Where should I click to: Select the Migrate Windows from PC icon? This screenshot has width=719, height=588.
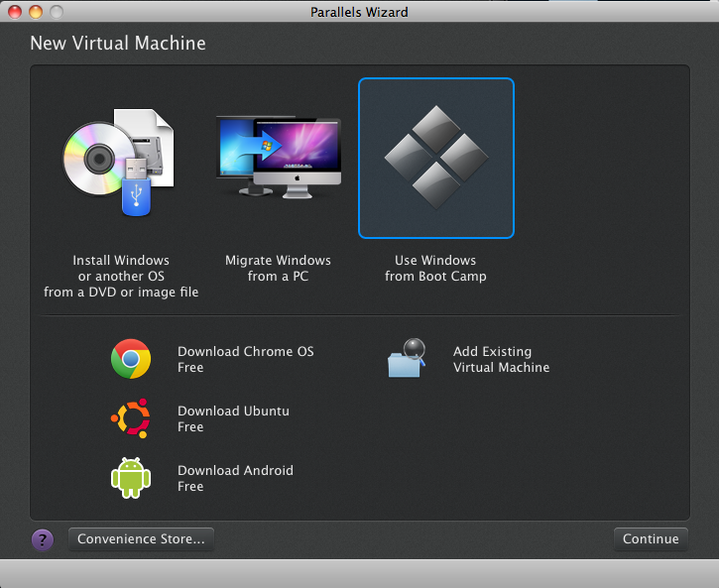279,158
